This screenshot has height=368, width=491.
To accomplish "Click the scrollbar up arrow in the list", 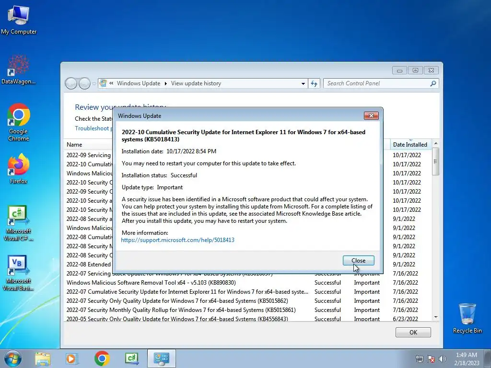I will coord(435,143).
